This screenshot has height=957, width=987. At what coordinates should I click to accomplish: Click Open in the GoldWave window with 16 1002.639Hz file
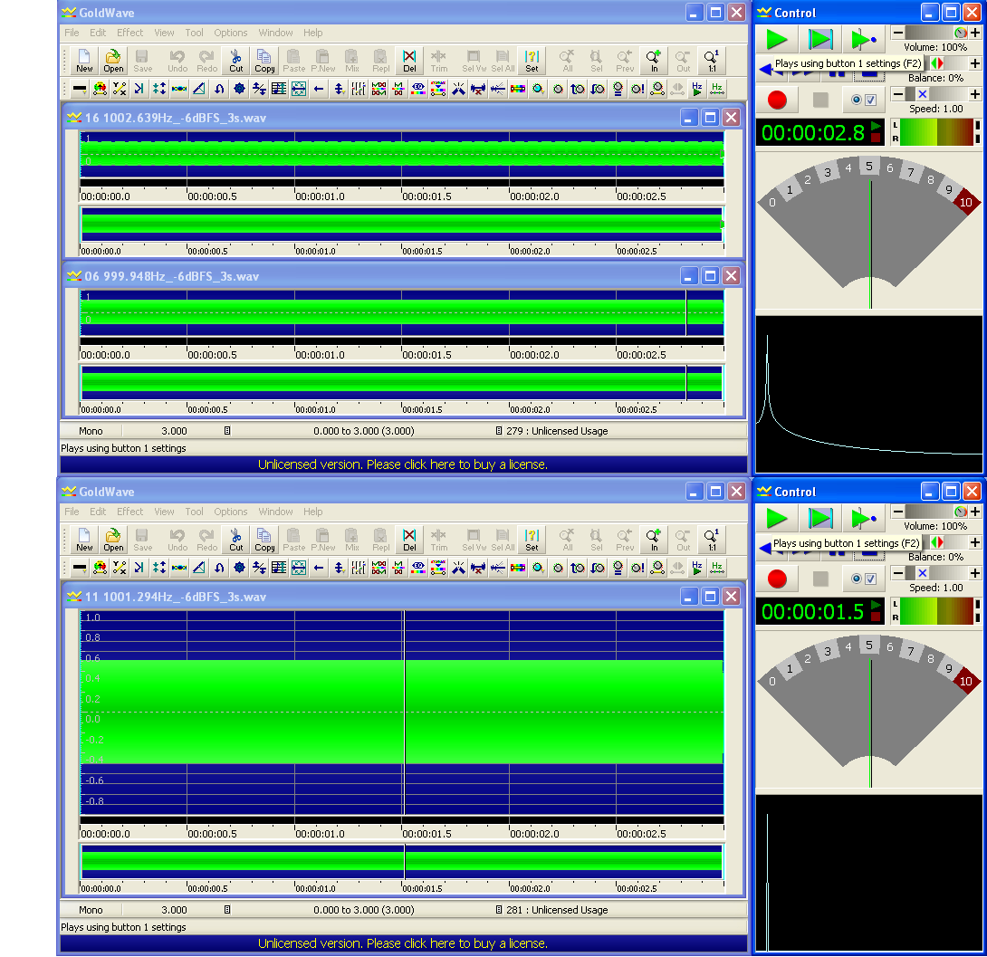point(113,61)
